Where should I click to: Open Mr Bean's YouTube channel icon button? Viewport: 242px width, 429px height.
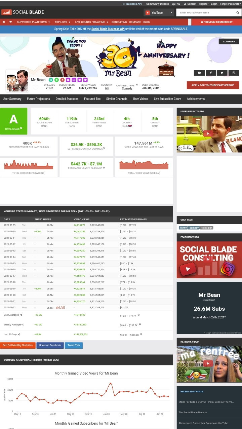(199, 73)
